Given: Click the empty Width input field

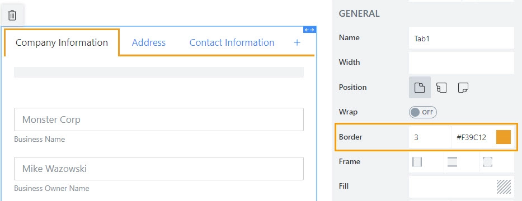Looking at the screenshot, I should click(462, 63).
